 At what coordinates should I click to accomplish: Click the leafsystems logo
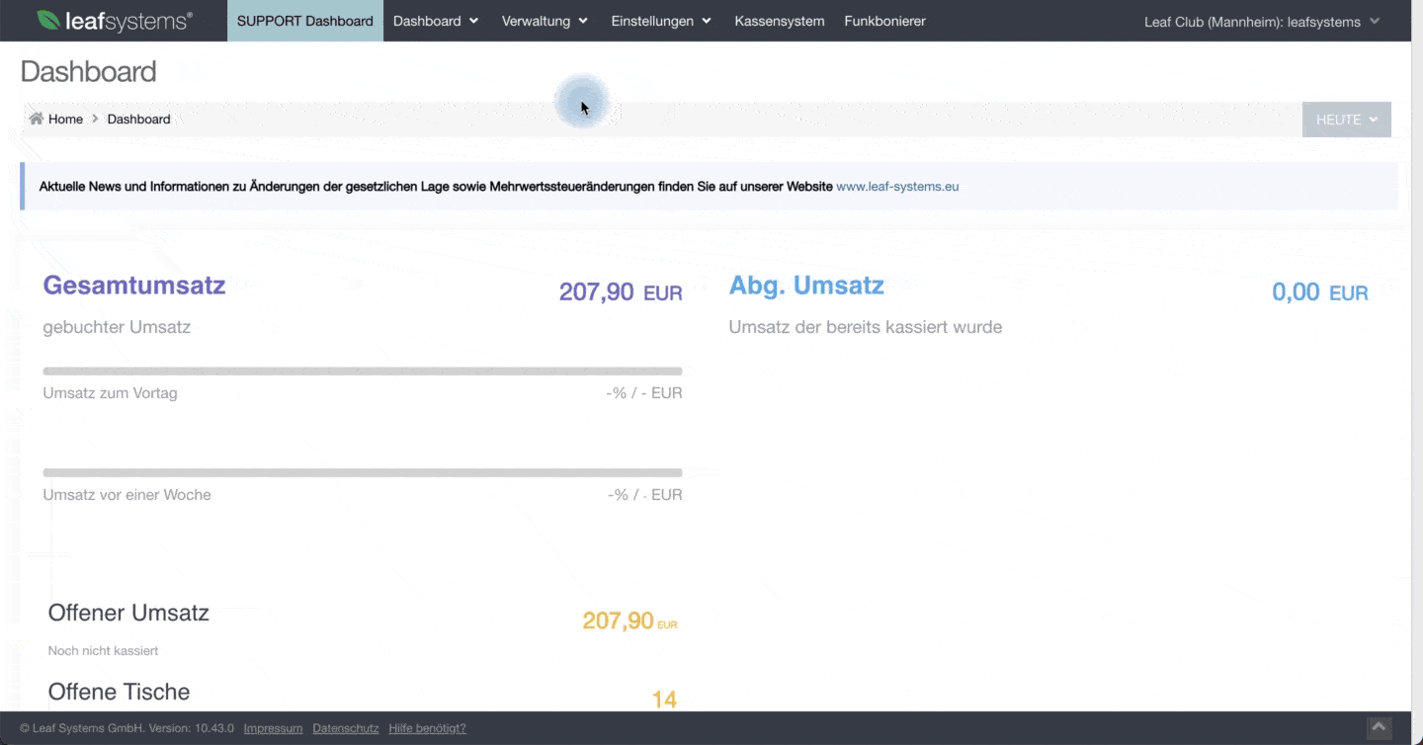(x=114, y=20)
